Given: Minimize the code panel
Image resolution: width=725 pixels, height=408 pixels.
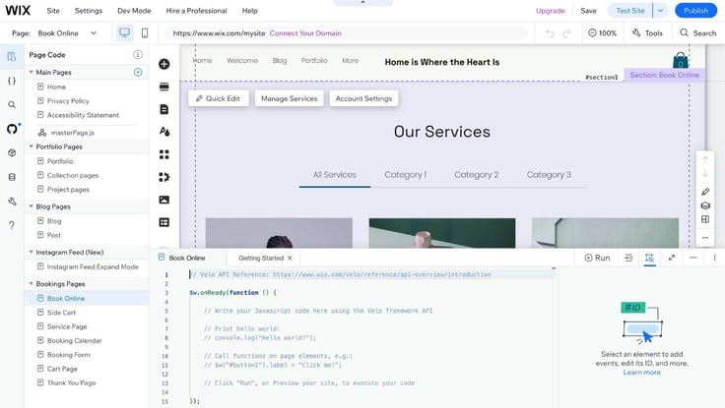Looking at the screenshot, I should click(692, 258).
